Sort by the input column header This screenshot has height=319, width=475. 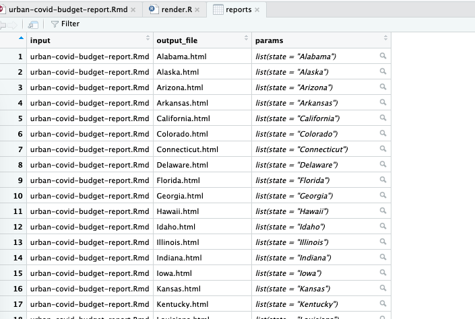click(90, 40)
